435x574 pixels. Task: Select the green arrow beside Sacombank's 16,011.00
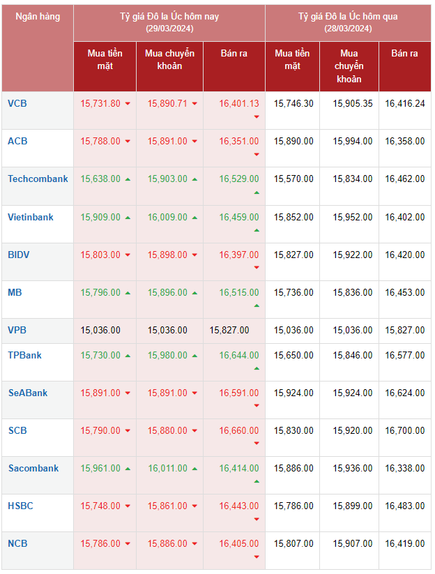coord(194,469)
